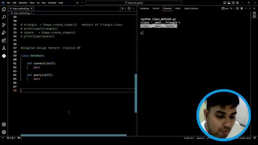The width and height of the screenshot is (258, 145).
Task: Open the remote window indicator in status bar
Action: (3, 138)
